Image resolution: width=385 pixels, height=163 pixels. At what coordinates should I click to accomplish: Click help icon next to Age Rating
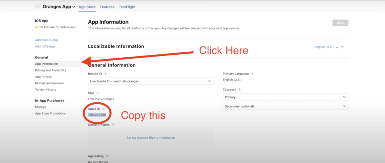(107, 156)
